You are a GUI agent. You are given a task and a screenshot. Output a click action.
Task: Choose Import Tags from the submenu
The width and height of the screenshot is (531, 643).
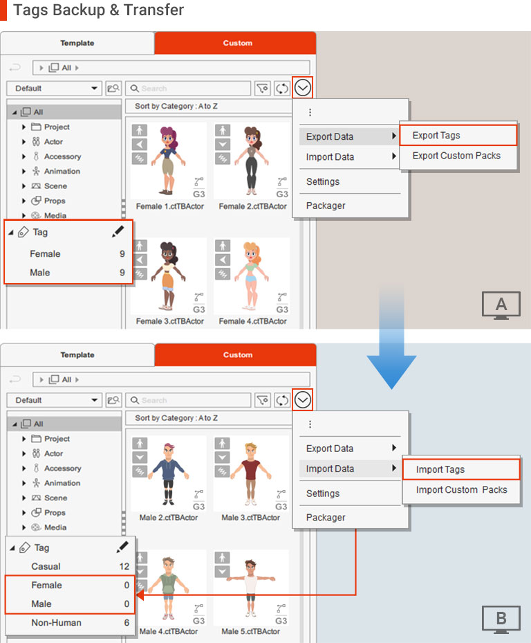(x=460, y=469)
